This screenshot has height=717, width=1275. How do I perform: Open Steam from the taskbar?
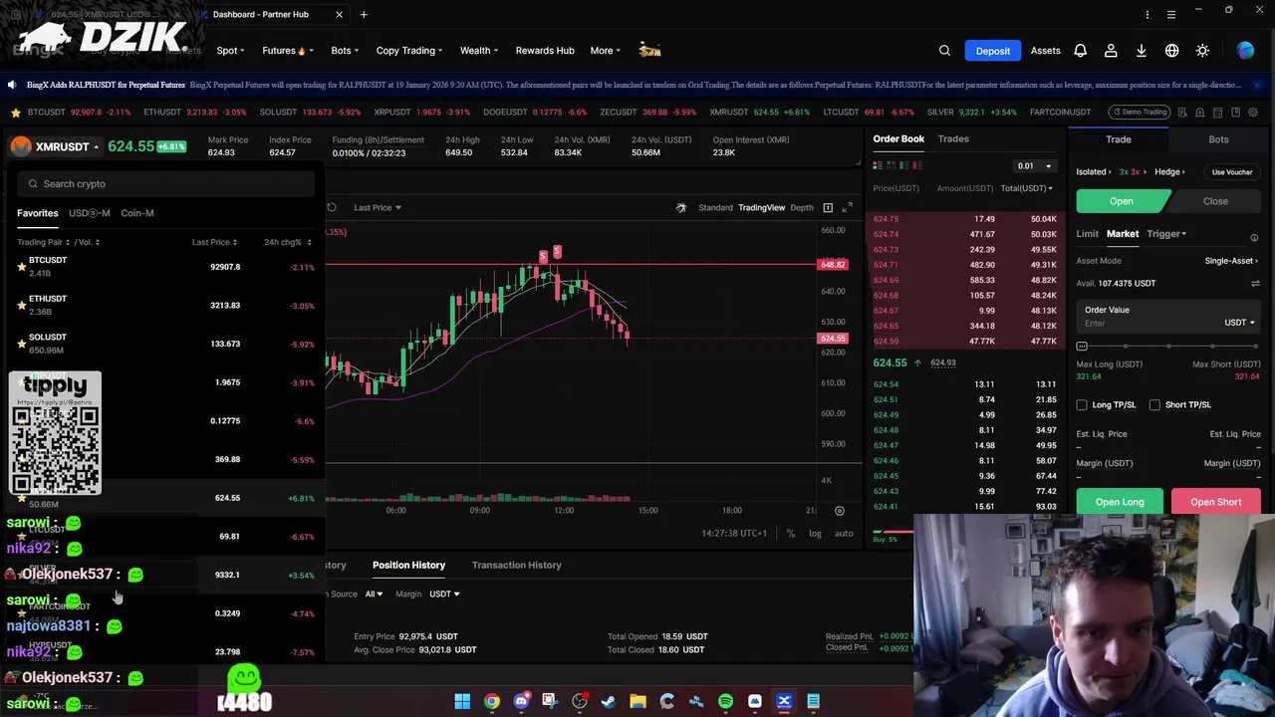(609, 701)
